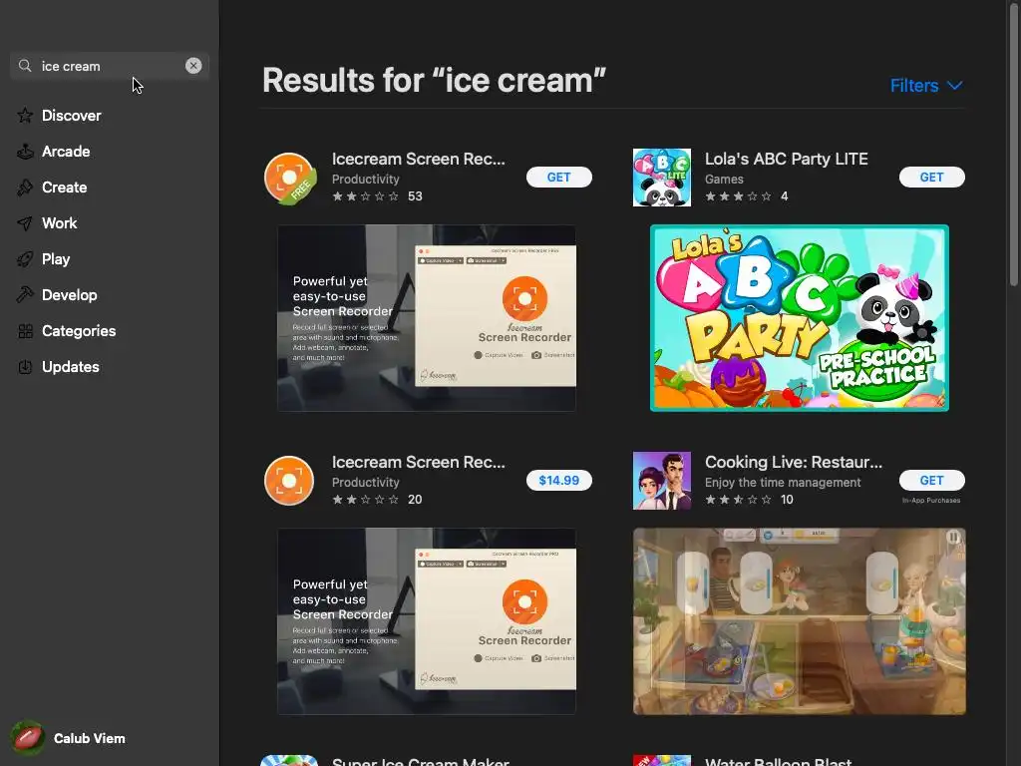Click the Create paintbrush icon
Viewport: 1021px width, 766px height.
click(x=25, y=187)
